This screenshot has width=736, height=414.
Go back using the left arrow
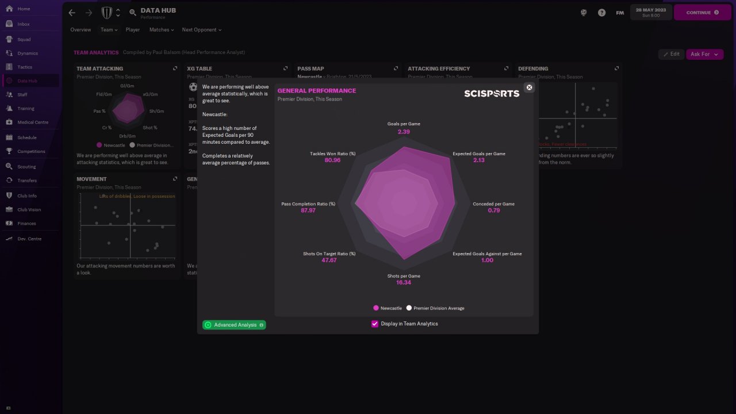[72, 13]
